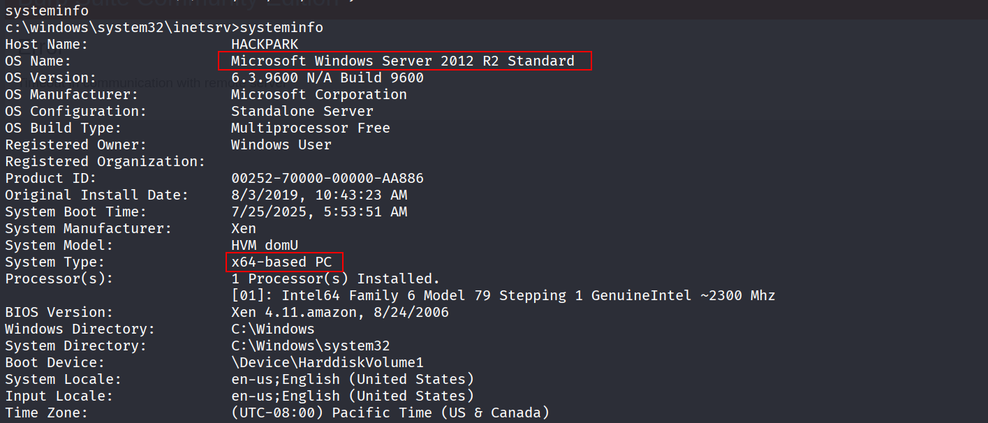Click the Standalone Server configuration value
This screenshot has width=988, height=423.
point(302,111)
